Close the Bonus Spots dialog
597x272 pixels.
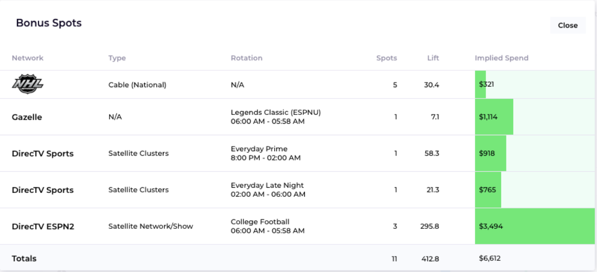[568, 26]
